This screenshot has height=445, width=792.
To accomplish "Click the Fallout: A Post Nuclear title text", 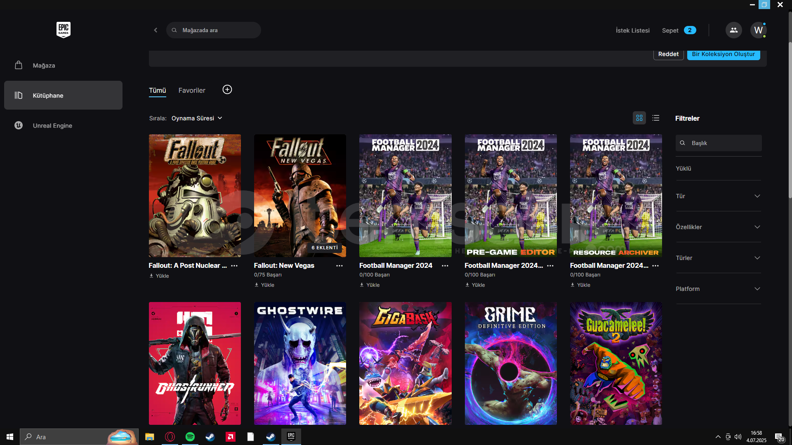I will pos(188,266).
